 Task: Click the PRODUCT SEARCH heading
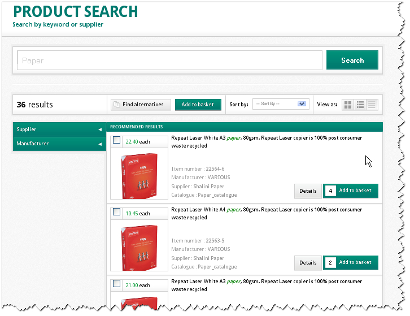pyautogui.click(x=76, y=11)
